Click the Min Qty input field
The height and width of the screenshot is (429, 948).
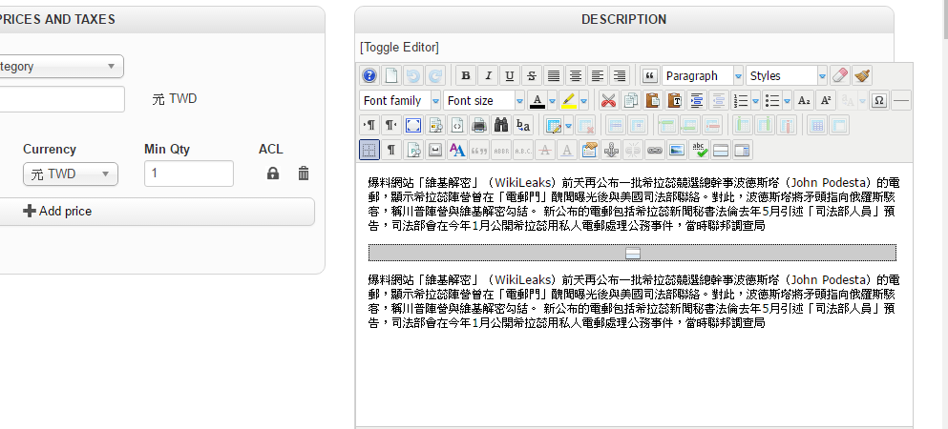coord(189,174)
